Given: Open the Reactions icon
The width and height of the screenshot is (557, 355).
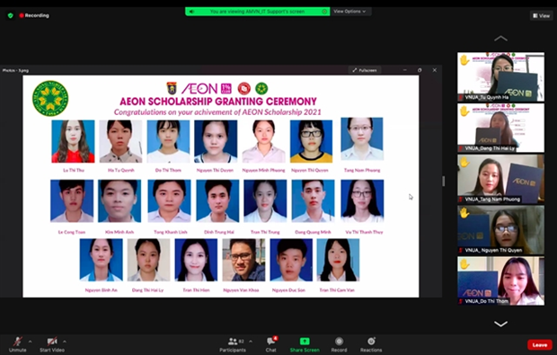Looking at the screenshot, I should (371, 342).
